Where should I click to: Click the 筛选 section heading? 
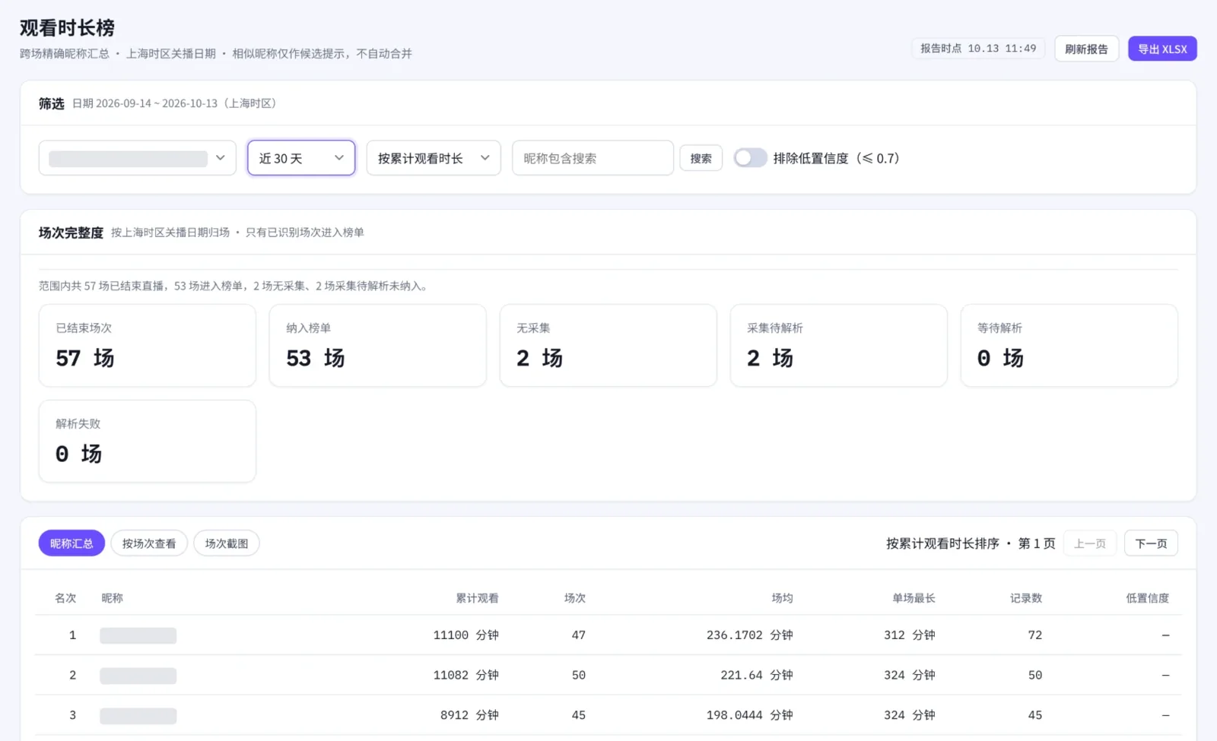click(x=52, y=103)
